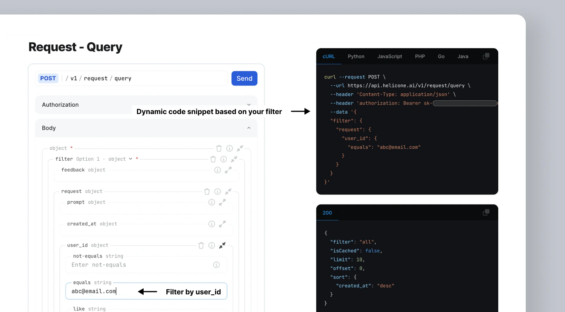Open info for the not-equals field
Screen dimensions: 565x312
click(217, 265)
